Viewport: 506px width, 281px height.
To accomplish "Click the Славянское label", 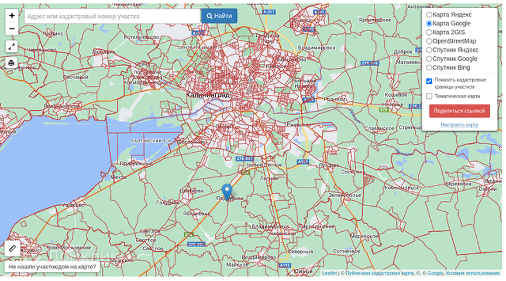I will point(380,128).
